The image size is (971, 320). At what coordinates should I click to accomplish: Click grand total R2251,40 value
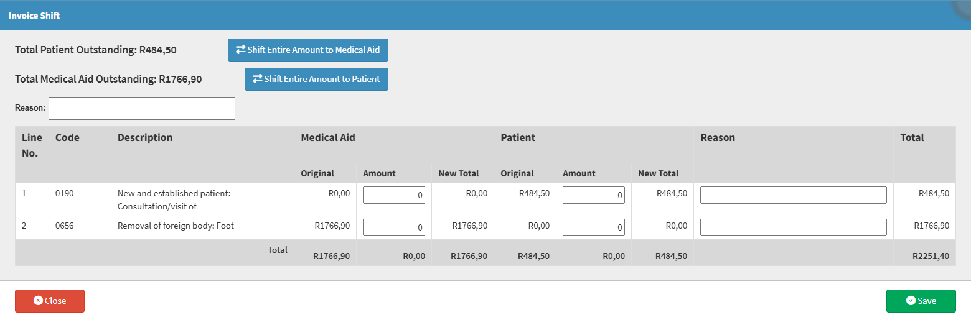click(931, 255)
